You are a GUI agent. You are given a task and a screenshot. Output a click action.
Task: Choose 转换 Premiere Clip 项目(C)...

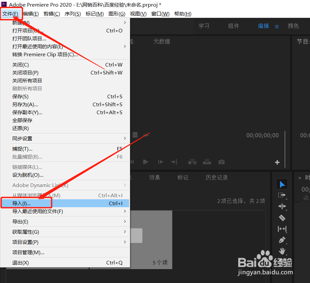click(65, 54)
